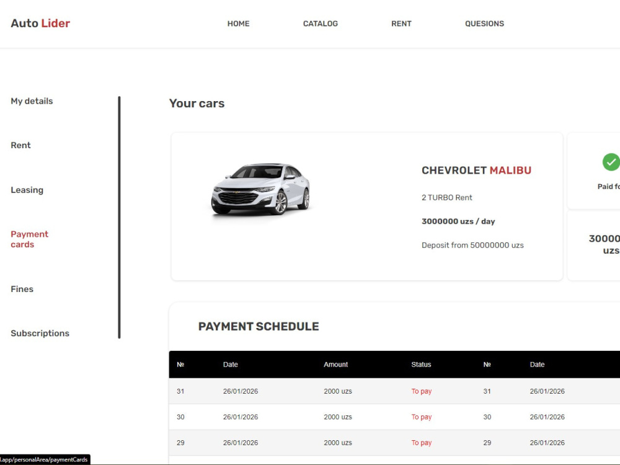Click the PAYMENT SCHEDULE heading
The height and width of the screenshot is (465, 620).
(259, 327)
